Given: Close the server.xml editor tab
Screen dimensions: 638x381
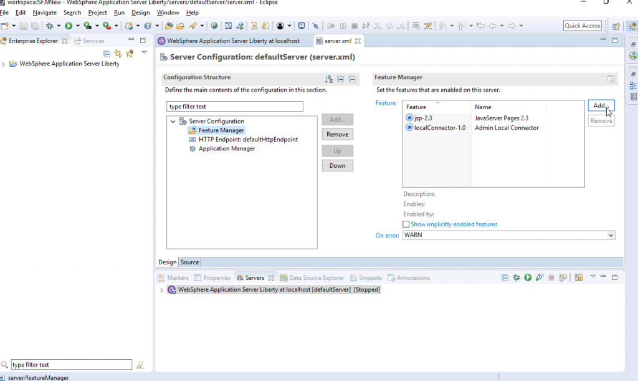Looking at the screenshot, I should pyautogui.click(x=358, y=41).
